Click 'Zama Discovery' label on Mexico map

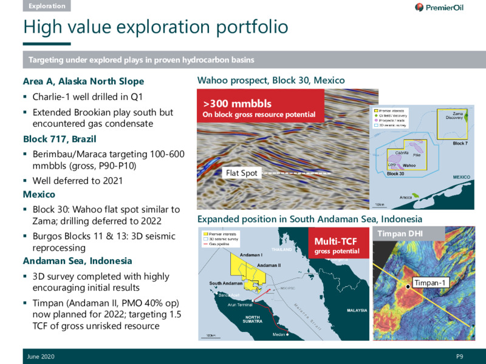click(454, 116)
